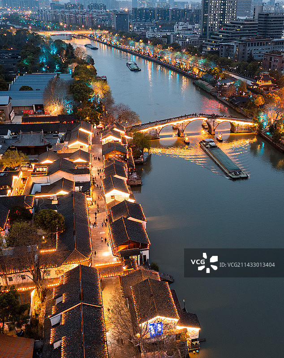The height and width of the screenshot is (358, 284).
Task: Click the VCG pinwheel logo in watermark
Action: [x=210, y=263]
